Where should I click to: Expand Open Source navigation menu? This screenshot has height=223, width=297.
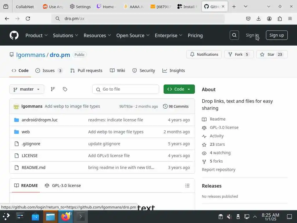(133, 35)
